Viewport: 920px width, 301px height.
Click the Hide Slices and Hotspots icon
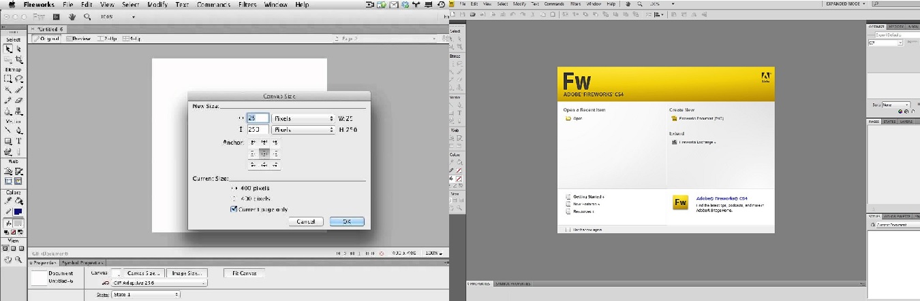8,181
